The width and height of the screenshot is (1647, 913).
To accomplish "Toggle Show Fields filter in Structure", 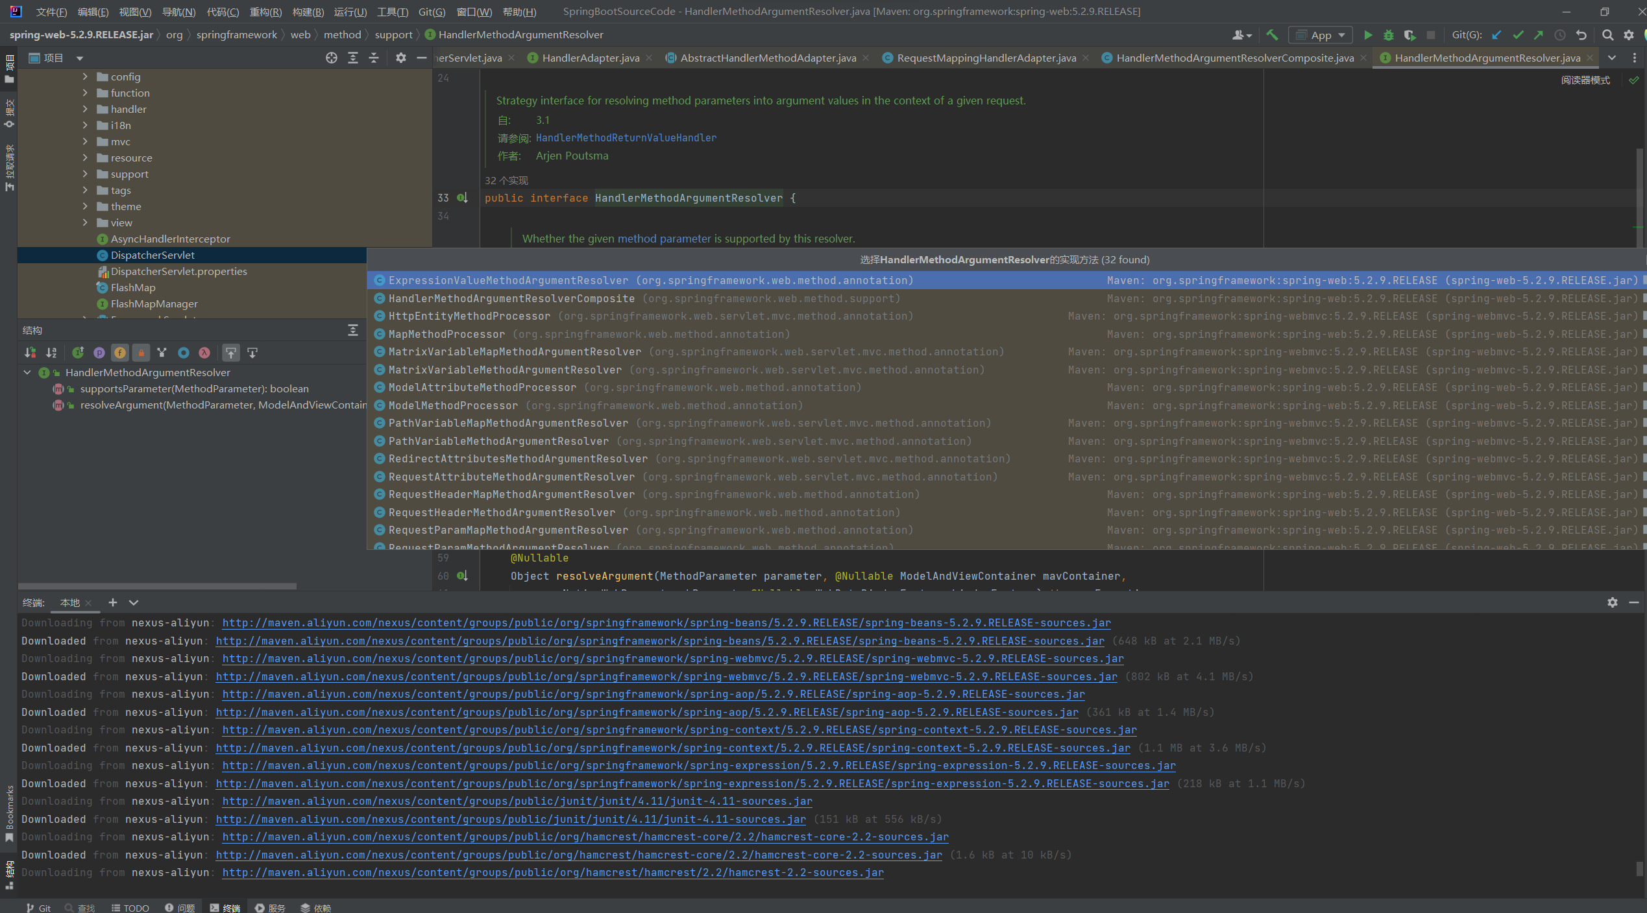I will 120,353.
